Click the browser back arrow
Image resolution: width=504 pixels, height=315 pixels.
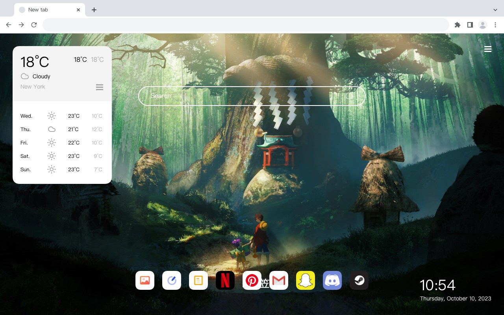pyautogui.click(x=9, y=25)
